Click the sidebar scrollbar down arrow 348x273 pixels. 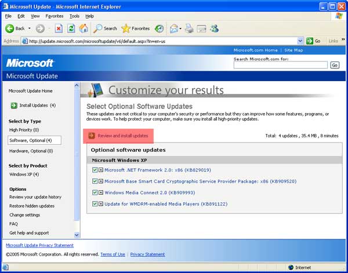(x=77, y=235)
